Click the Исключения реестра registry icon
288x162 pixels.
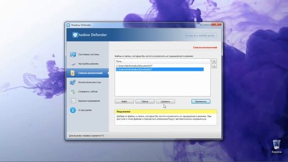(73, 82)
